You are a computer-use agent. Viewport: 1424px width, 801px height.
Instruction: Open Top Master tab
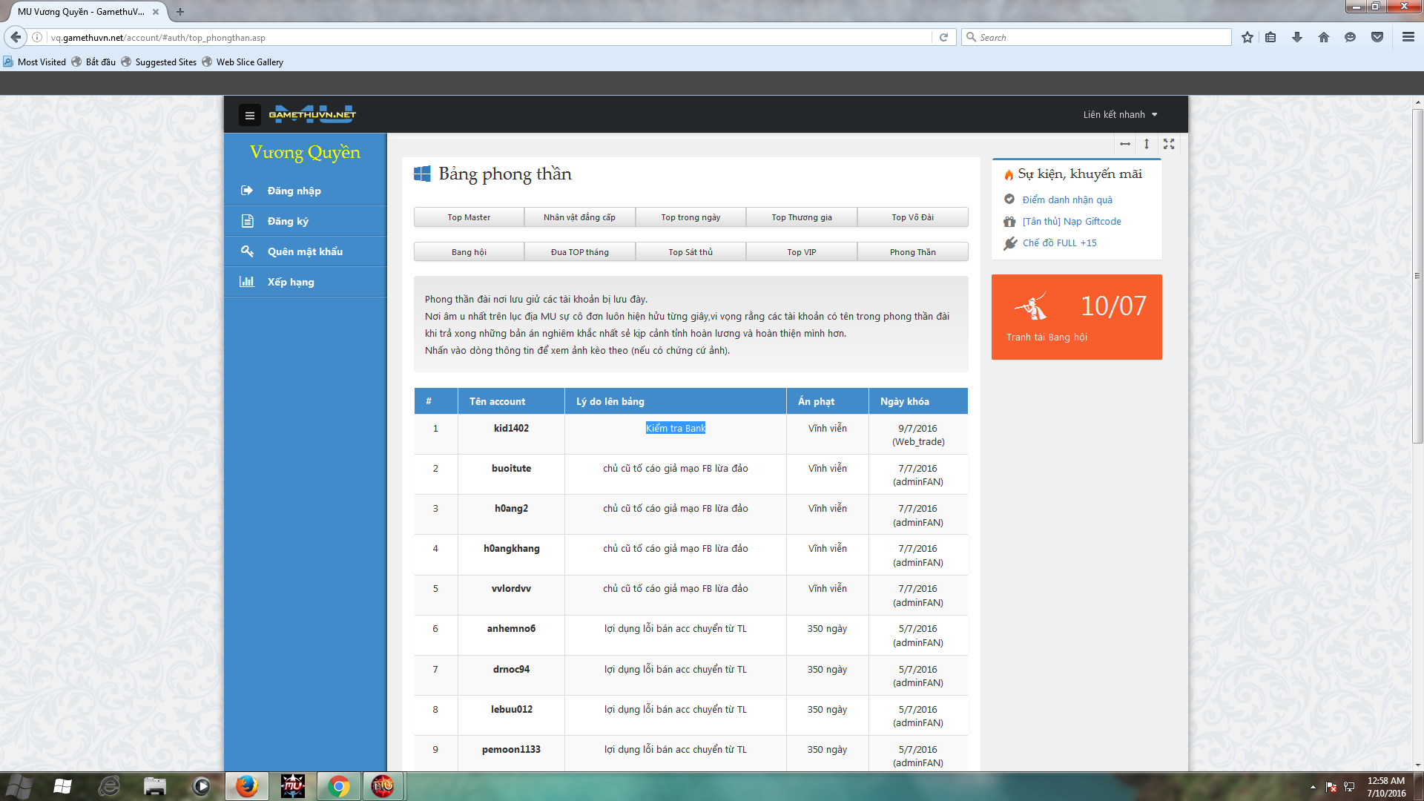pyautogui.click(x=469, y=217)
